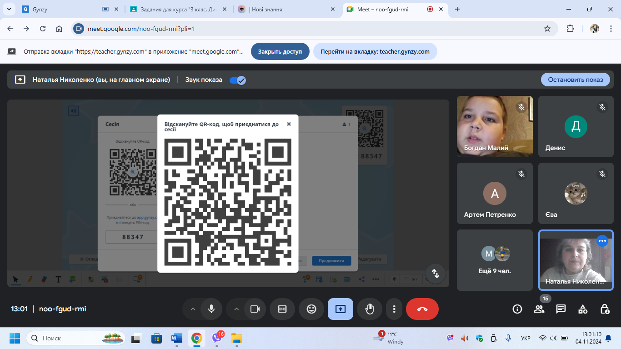The width and height of the screenshot is (621, 349).
Task: Click the share icon in Gynzy toolbar
Action: pos(361,279)
